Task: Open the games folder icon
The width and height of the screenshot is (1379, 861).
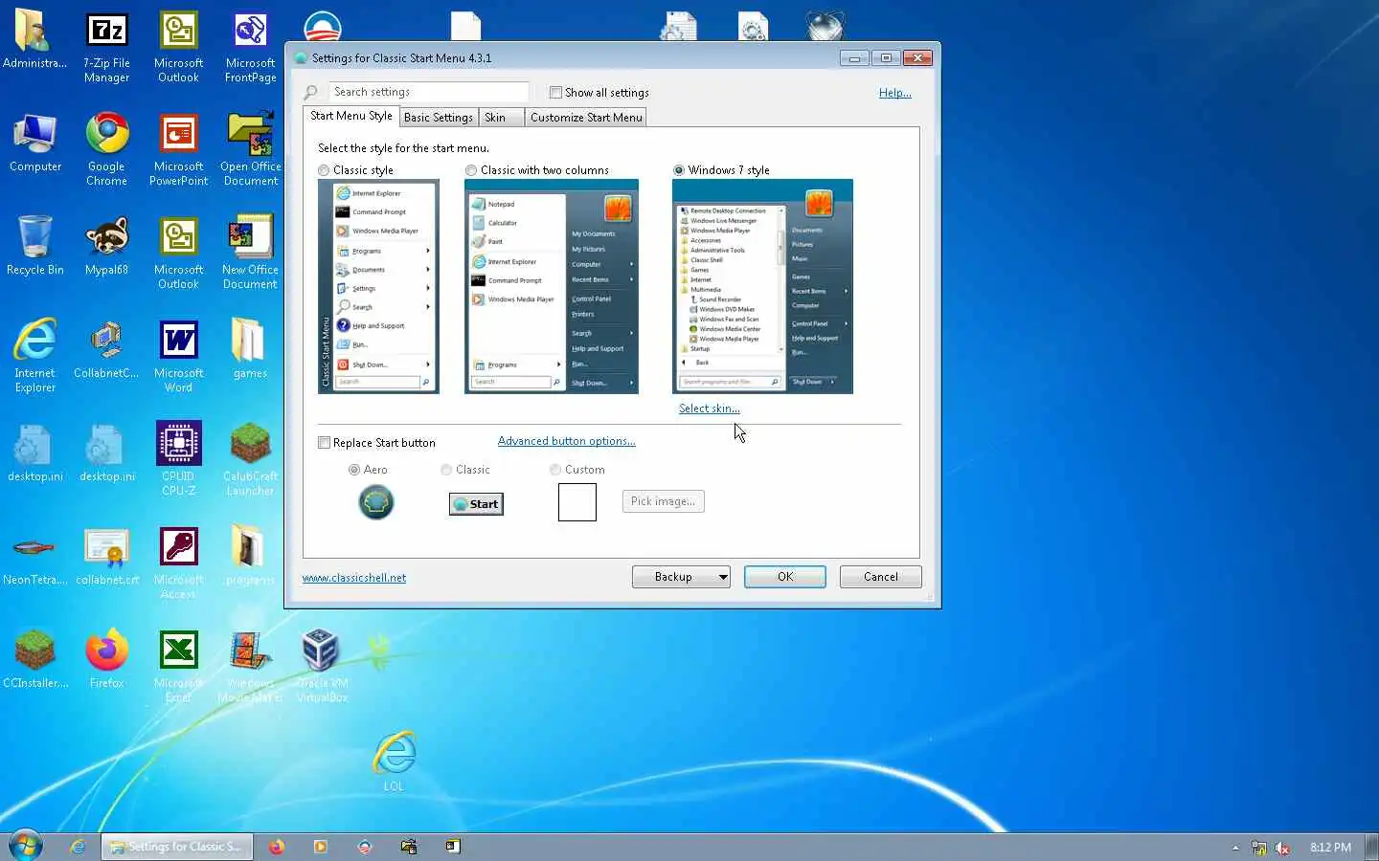Action: (250, 350)
